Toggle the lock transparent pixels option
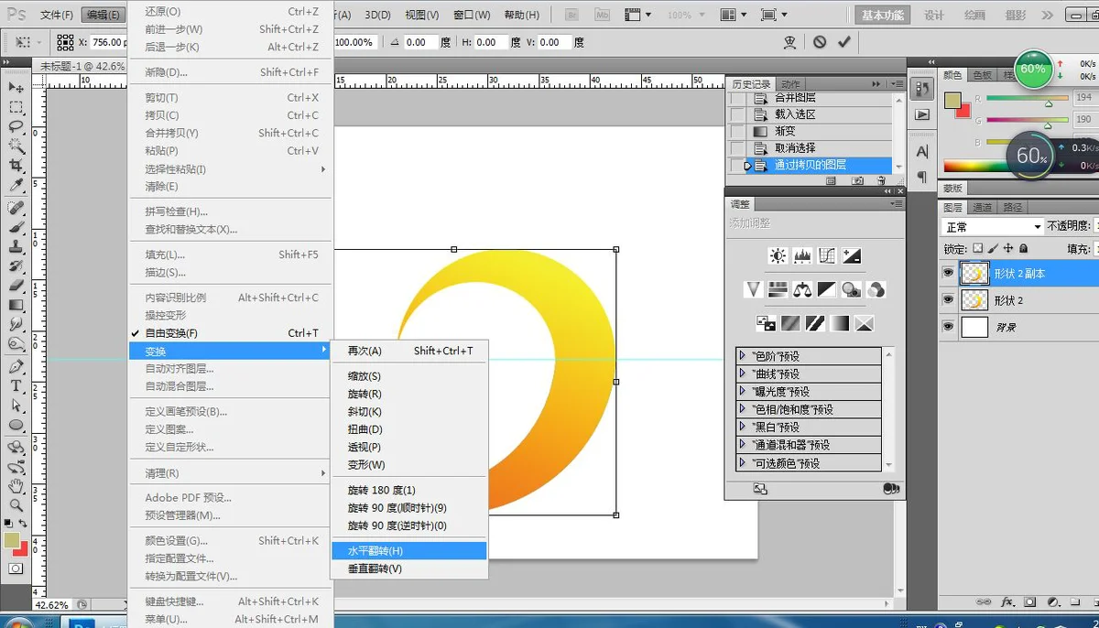The image size is (1099, 628). tap(977, 248)
